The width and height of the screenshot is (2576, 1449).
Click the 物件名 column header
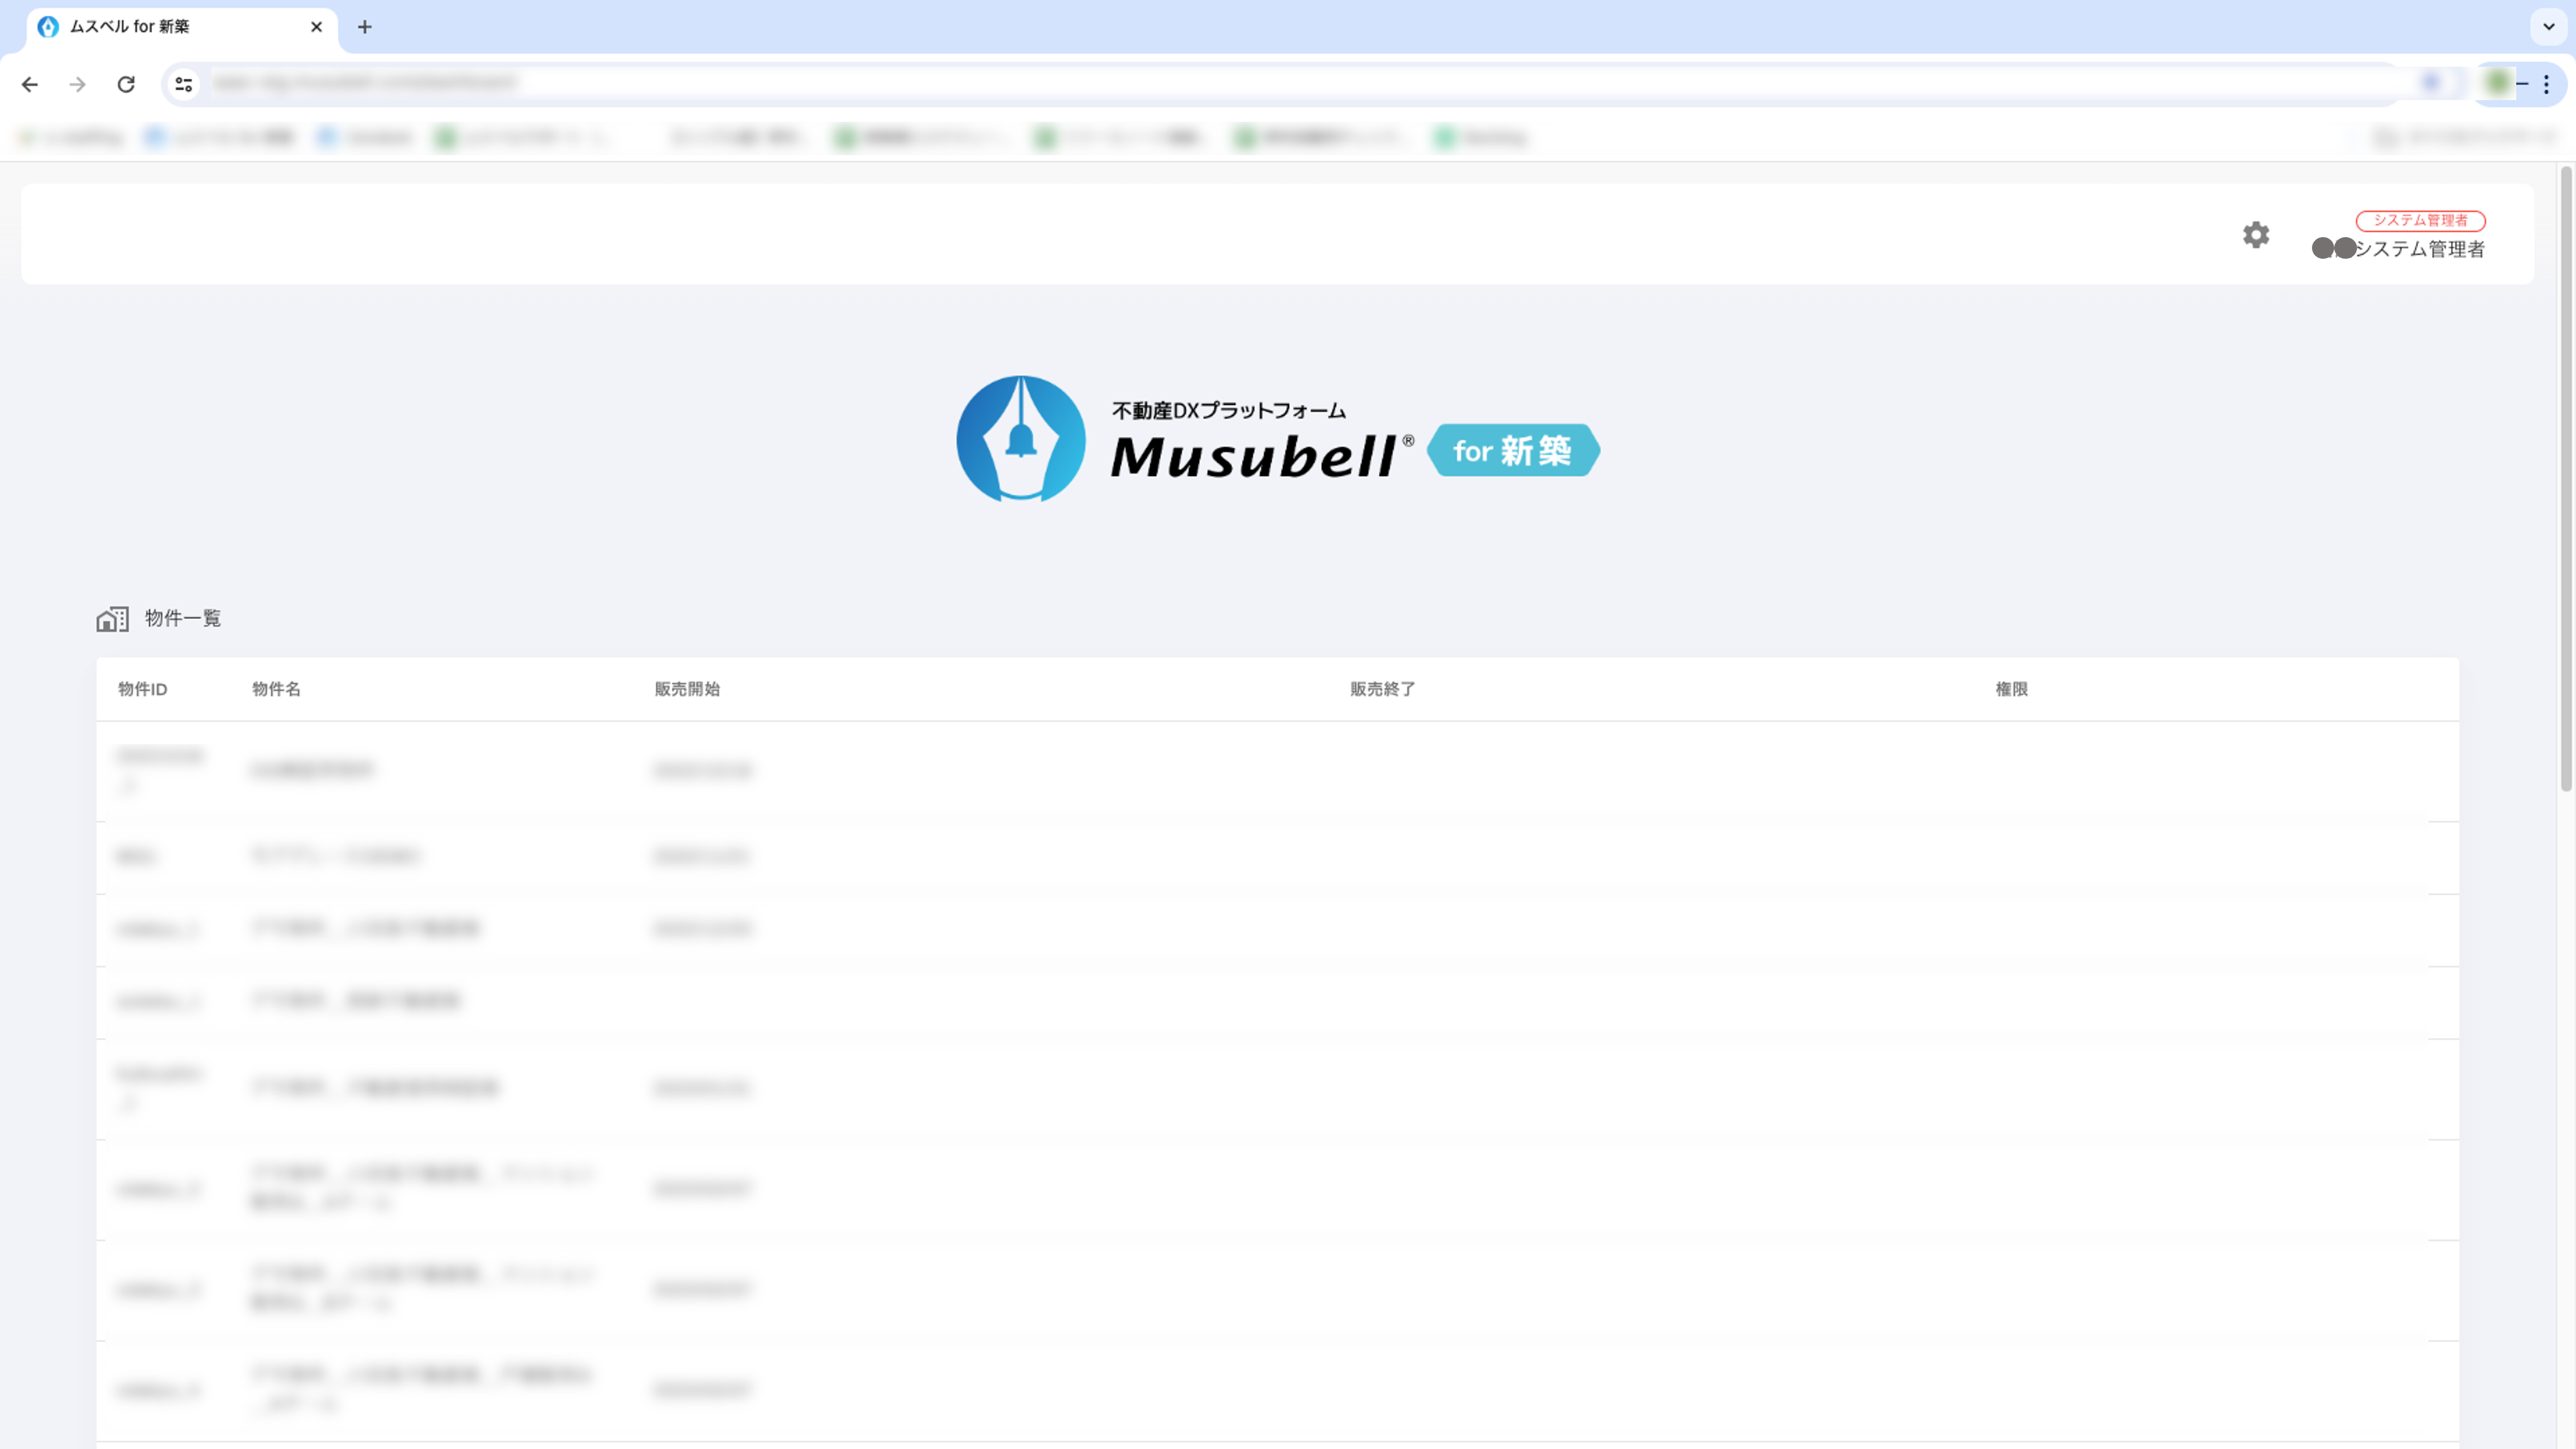pos(276,689)
